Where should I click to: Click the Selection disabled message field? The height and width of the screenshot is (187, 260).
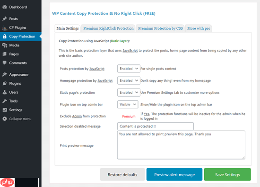(x=156, y=126)
